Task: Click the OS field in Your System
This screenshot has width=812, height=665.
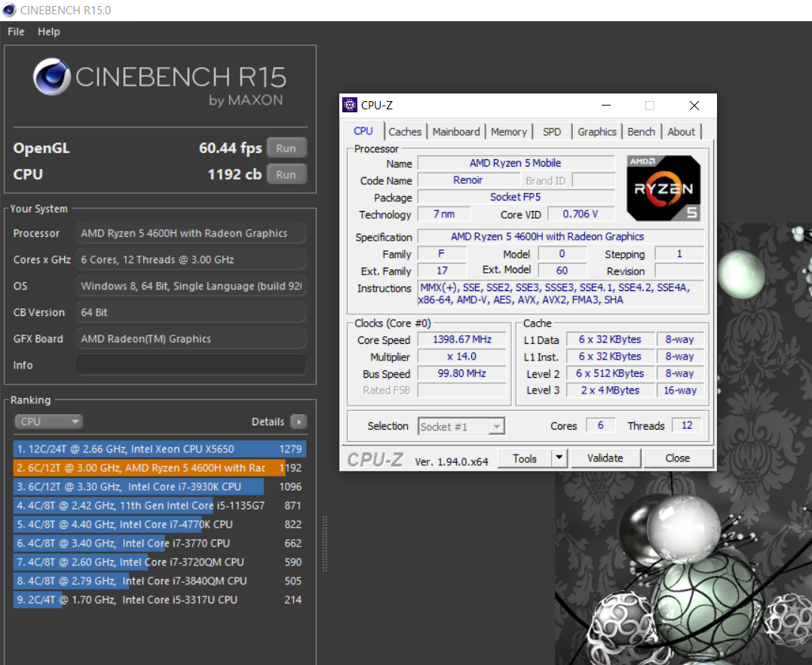Action: coord(191,286)
